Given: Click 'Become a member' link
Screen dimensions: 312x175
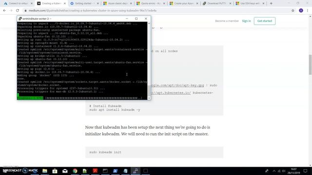Looking at the screenshot, I should pyautogui.click(x=227, y=21).
